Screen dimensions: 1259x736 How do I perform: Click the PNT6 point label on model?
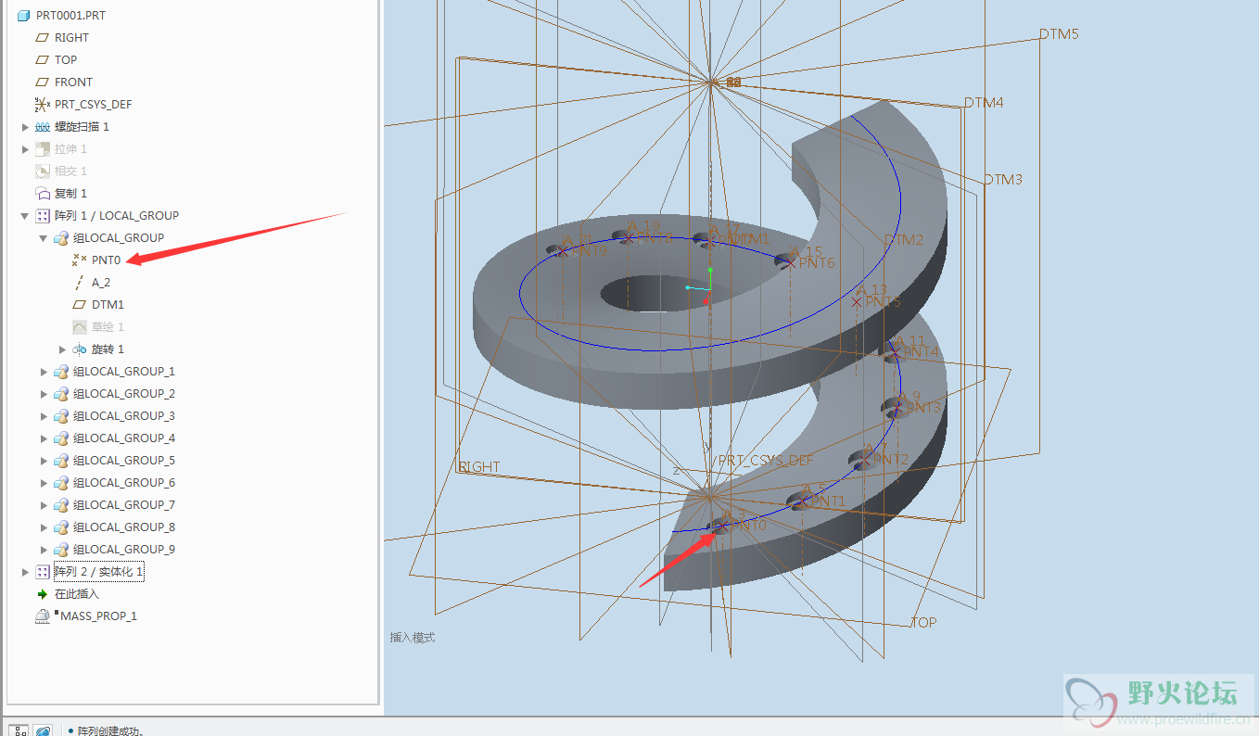817,263
